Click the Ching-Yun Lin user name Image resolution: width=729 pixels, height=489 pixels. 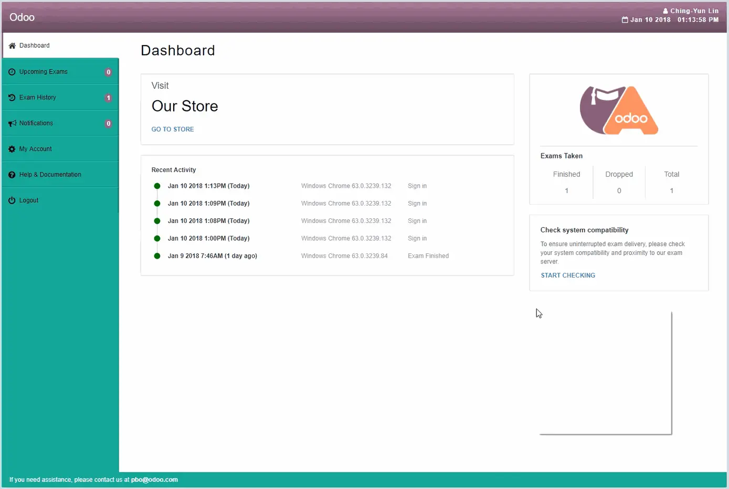(x=694, y=11)
